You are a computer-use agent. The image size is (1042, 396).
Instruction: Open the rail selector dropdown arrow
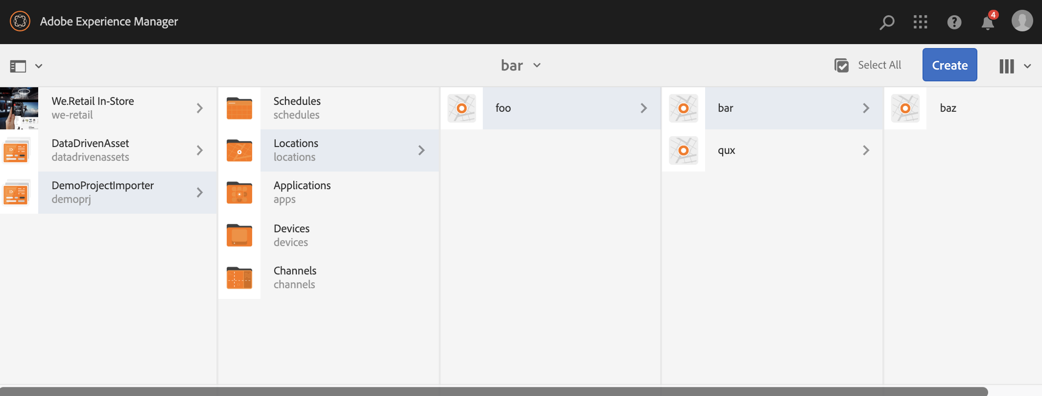tap(39, 66)
